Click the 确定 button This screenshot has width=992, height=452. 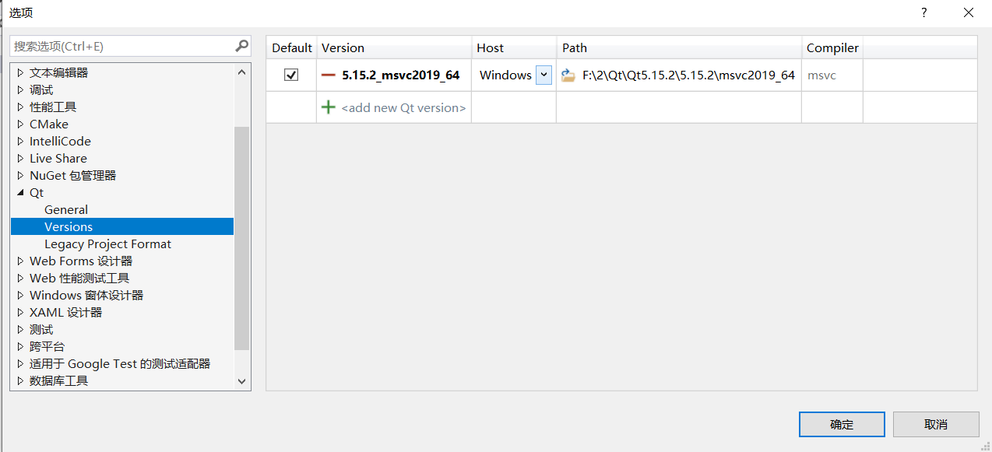coord(842,424)
